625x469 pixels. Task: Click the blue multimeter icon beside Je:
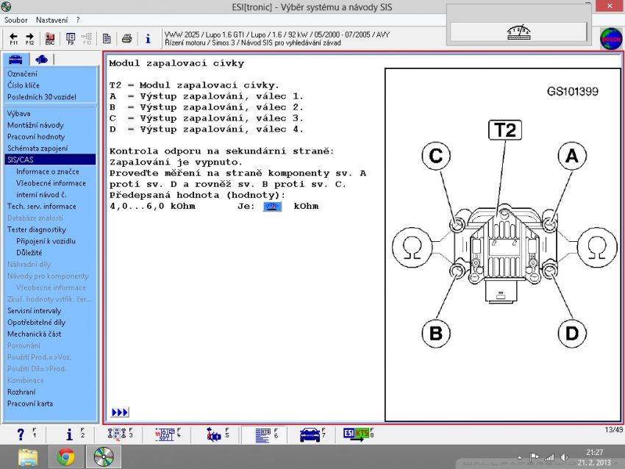click(272, 207)
